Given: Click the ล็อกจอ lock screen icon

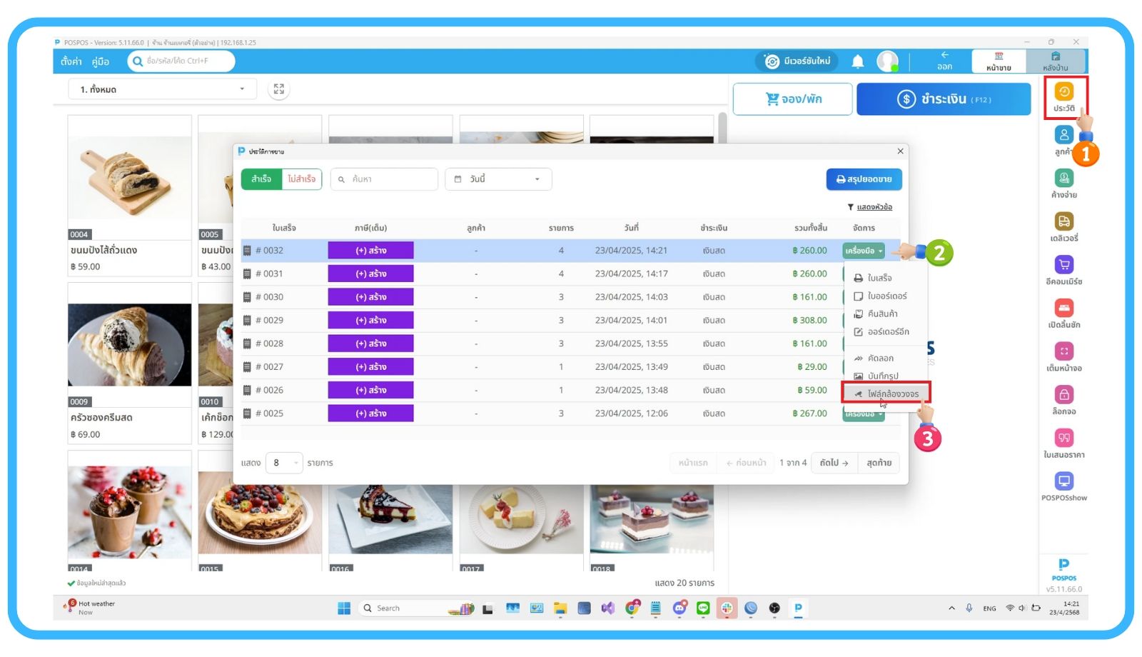Looking at the screenshot, I should click(1063, 400).
